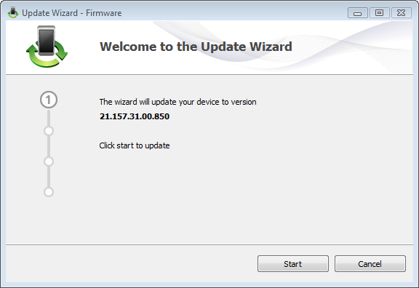Cancel the firmware update wizard
Image resolution: width=419 pixels, height=288 pixels.
(370, 264)
